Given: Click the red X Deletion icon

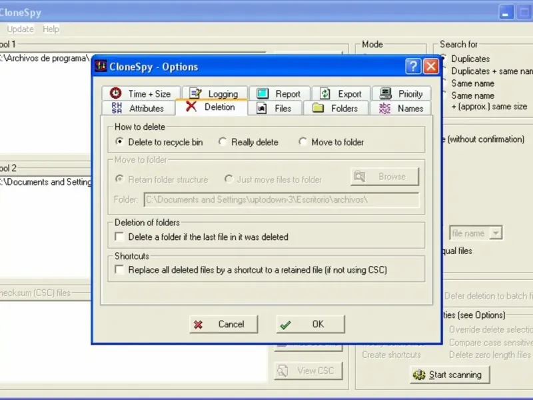Looking at the screenshot, I should 191,107.
